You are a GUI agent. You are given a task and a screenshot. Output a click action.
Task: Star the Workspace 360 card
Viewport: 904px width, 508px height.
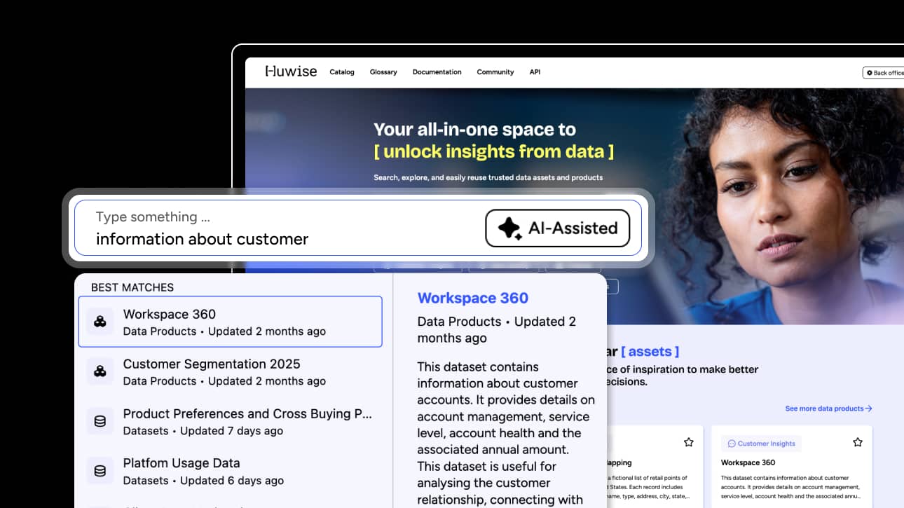tap(857, 442)
